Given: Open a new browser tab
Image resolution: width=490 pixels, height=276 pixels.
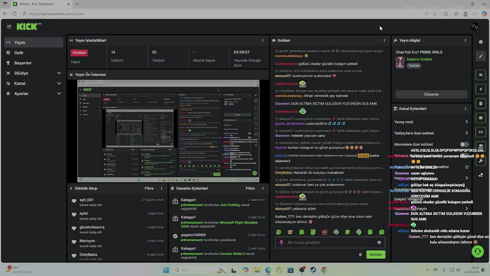Looking at the screenshot, I should (x=77, y=4).
